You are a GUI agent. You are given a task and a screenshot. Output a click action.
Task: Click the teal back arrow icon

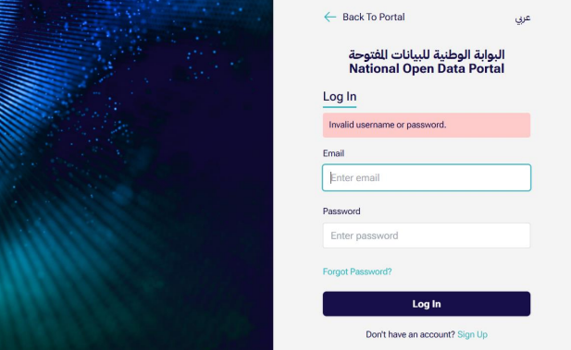coord(330,17)
